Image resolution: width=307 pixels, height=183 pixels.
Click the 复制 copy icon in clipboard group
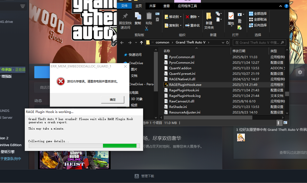[x=138, y=16]
